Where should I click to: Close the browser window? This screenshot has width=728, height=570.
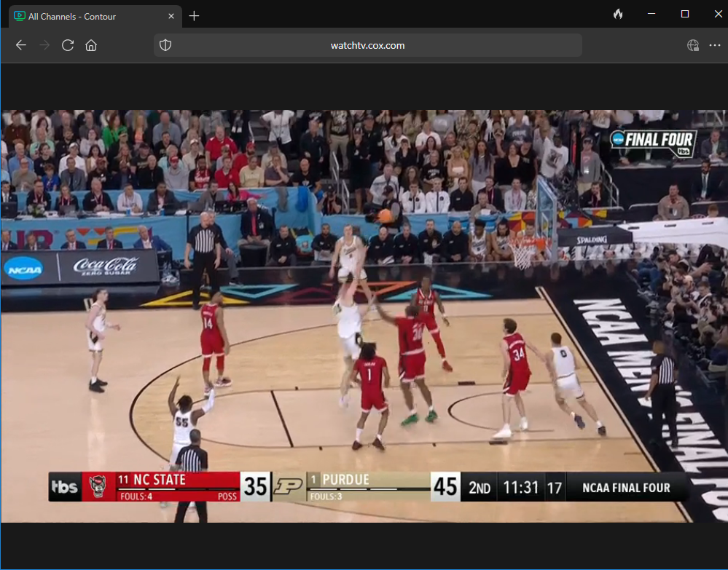(x=718, y=14)
